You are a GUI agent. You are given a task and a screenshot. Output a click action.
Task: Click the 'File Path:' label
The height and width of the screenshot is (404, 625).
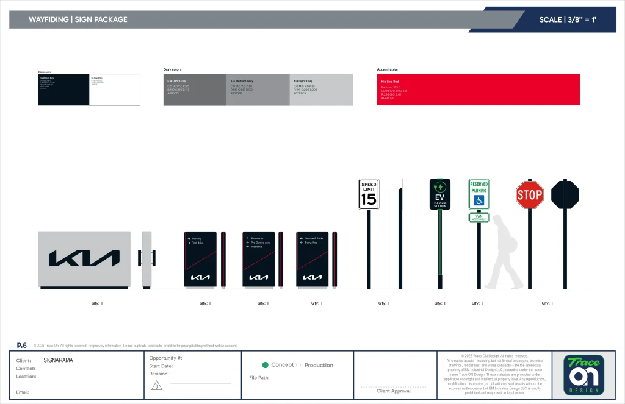pyautogui.click(x=259, y=377)
